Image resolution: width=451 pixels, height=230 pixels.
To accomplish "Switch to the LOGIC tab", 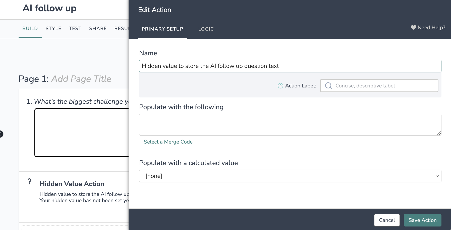I will coord(206,29).
